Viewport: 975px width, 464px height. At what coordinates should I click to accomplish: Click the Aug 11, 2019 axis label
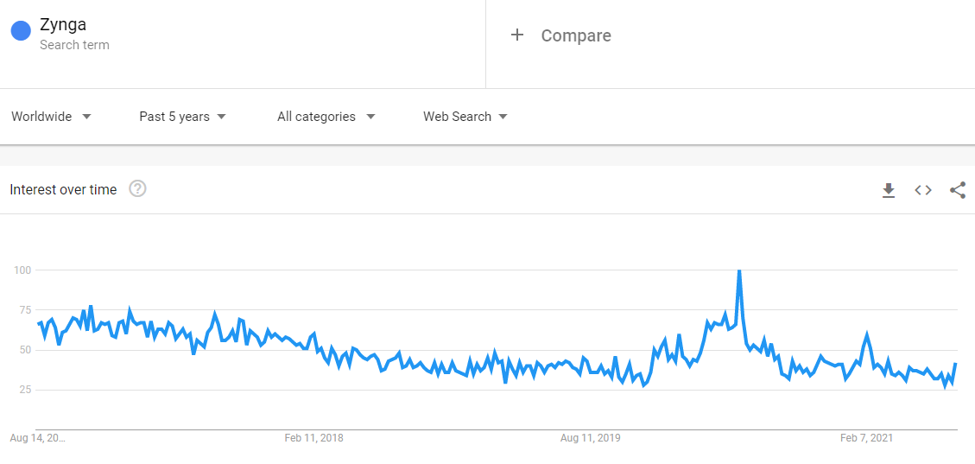(590, 438)
